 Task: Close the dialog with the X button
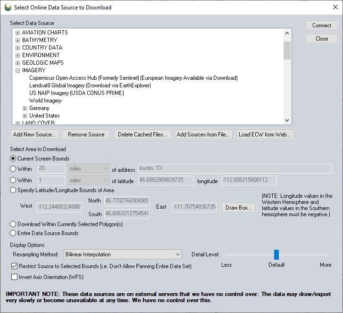(x=335, y=7)
